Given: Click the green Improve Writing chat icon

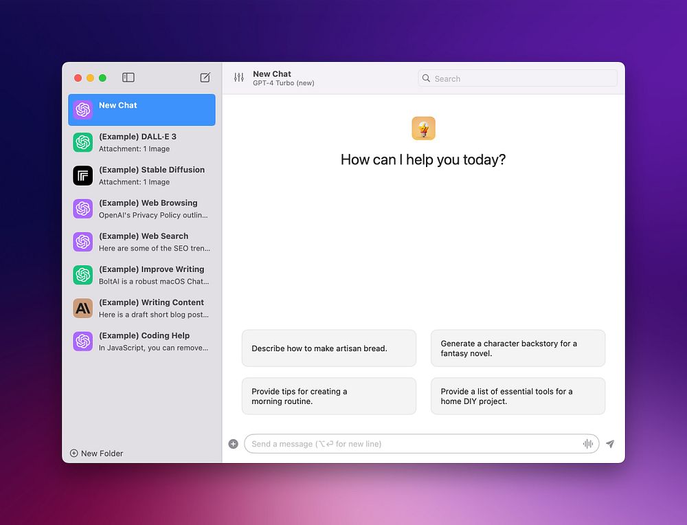Looking at the screenshot, I should [x=83, y=275].
